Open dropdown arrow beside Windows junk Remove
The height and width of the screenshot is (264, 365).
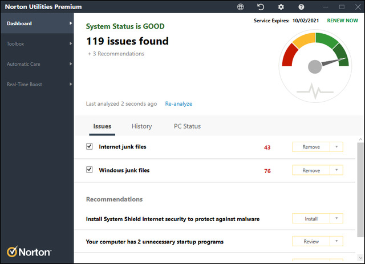(x=336, y=170)
